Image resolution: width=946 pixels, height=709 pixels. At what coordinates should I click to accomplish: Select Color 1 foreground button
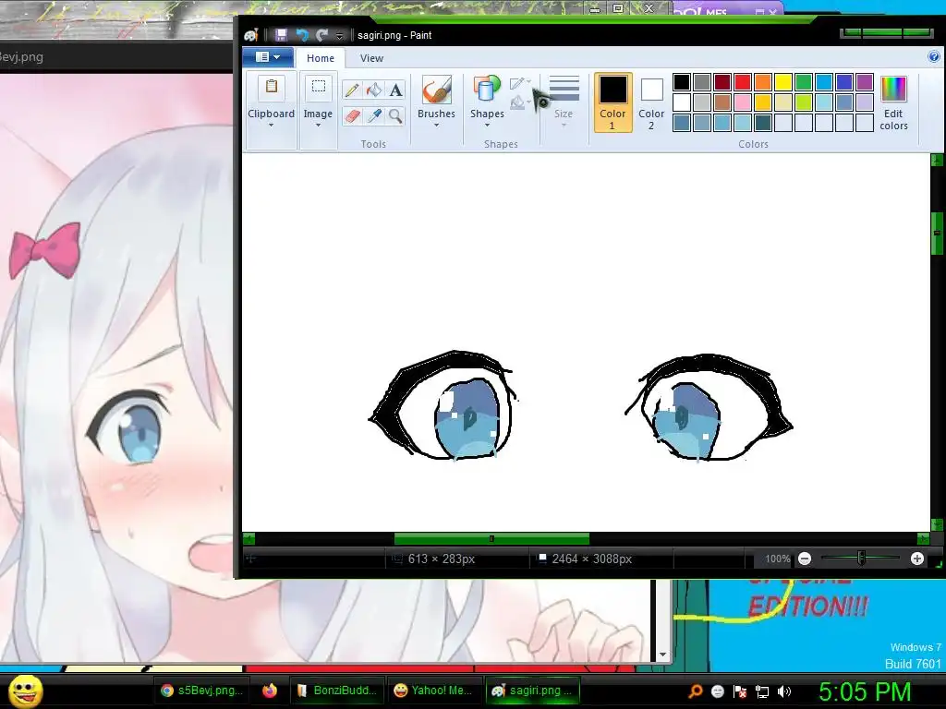tap(612, 102)
